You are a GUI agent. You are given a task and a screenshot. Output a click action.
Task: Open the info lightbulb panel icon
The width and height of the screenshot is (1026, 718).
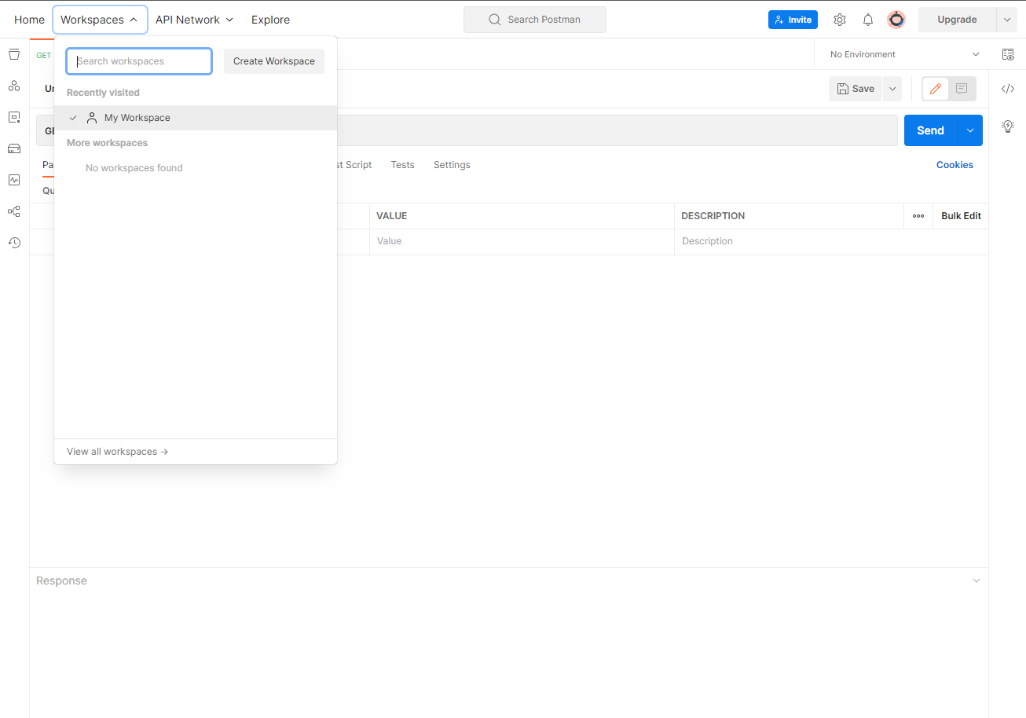[1008, 126]
